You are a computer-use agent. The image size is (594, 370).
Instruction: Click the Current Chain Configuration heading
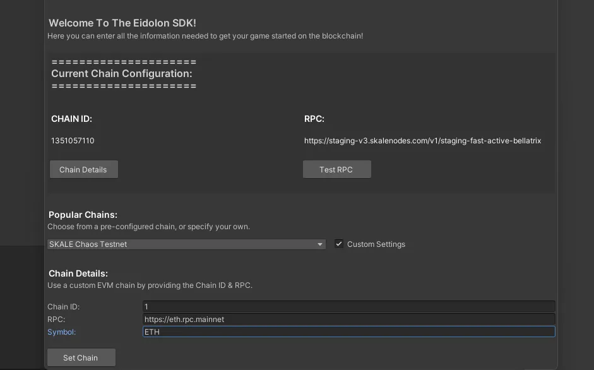point(121,73)
